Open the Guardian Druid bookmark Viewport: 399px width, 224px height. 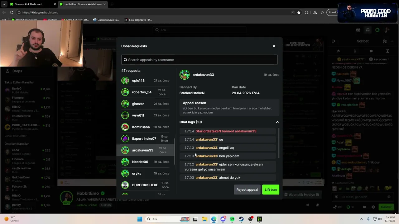click(x=106, y=20)
